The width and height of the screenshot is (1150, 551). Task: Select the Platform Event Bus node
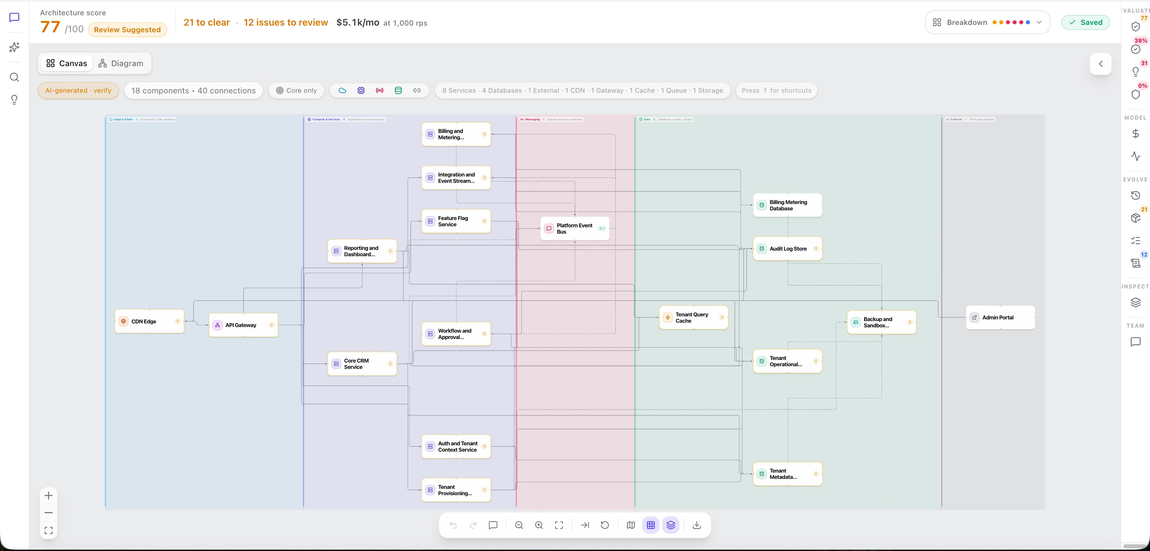click(575, 229)
